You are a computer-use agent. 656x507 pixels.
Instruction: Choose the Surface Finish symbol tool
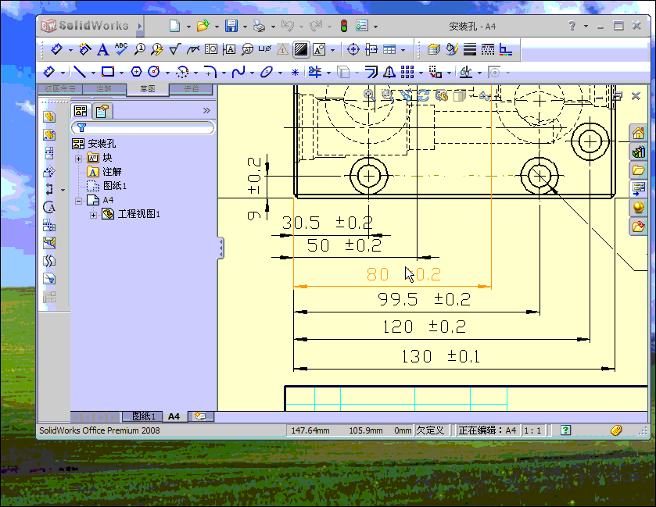pos(176,50)
